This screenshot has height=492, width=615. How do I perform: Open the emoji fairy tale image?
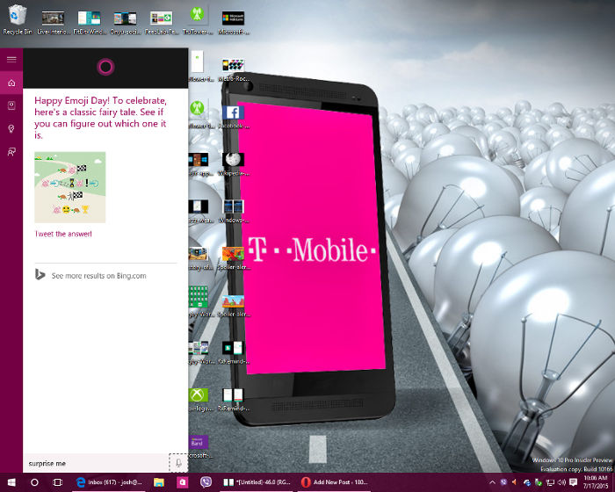pos(69,187)
